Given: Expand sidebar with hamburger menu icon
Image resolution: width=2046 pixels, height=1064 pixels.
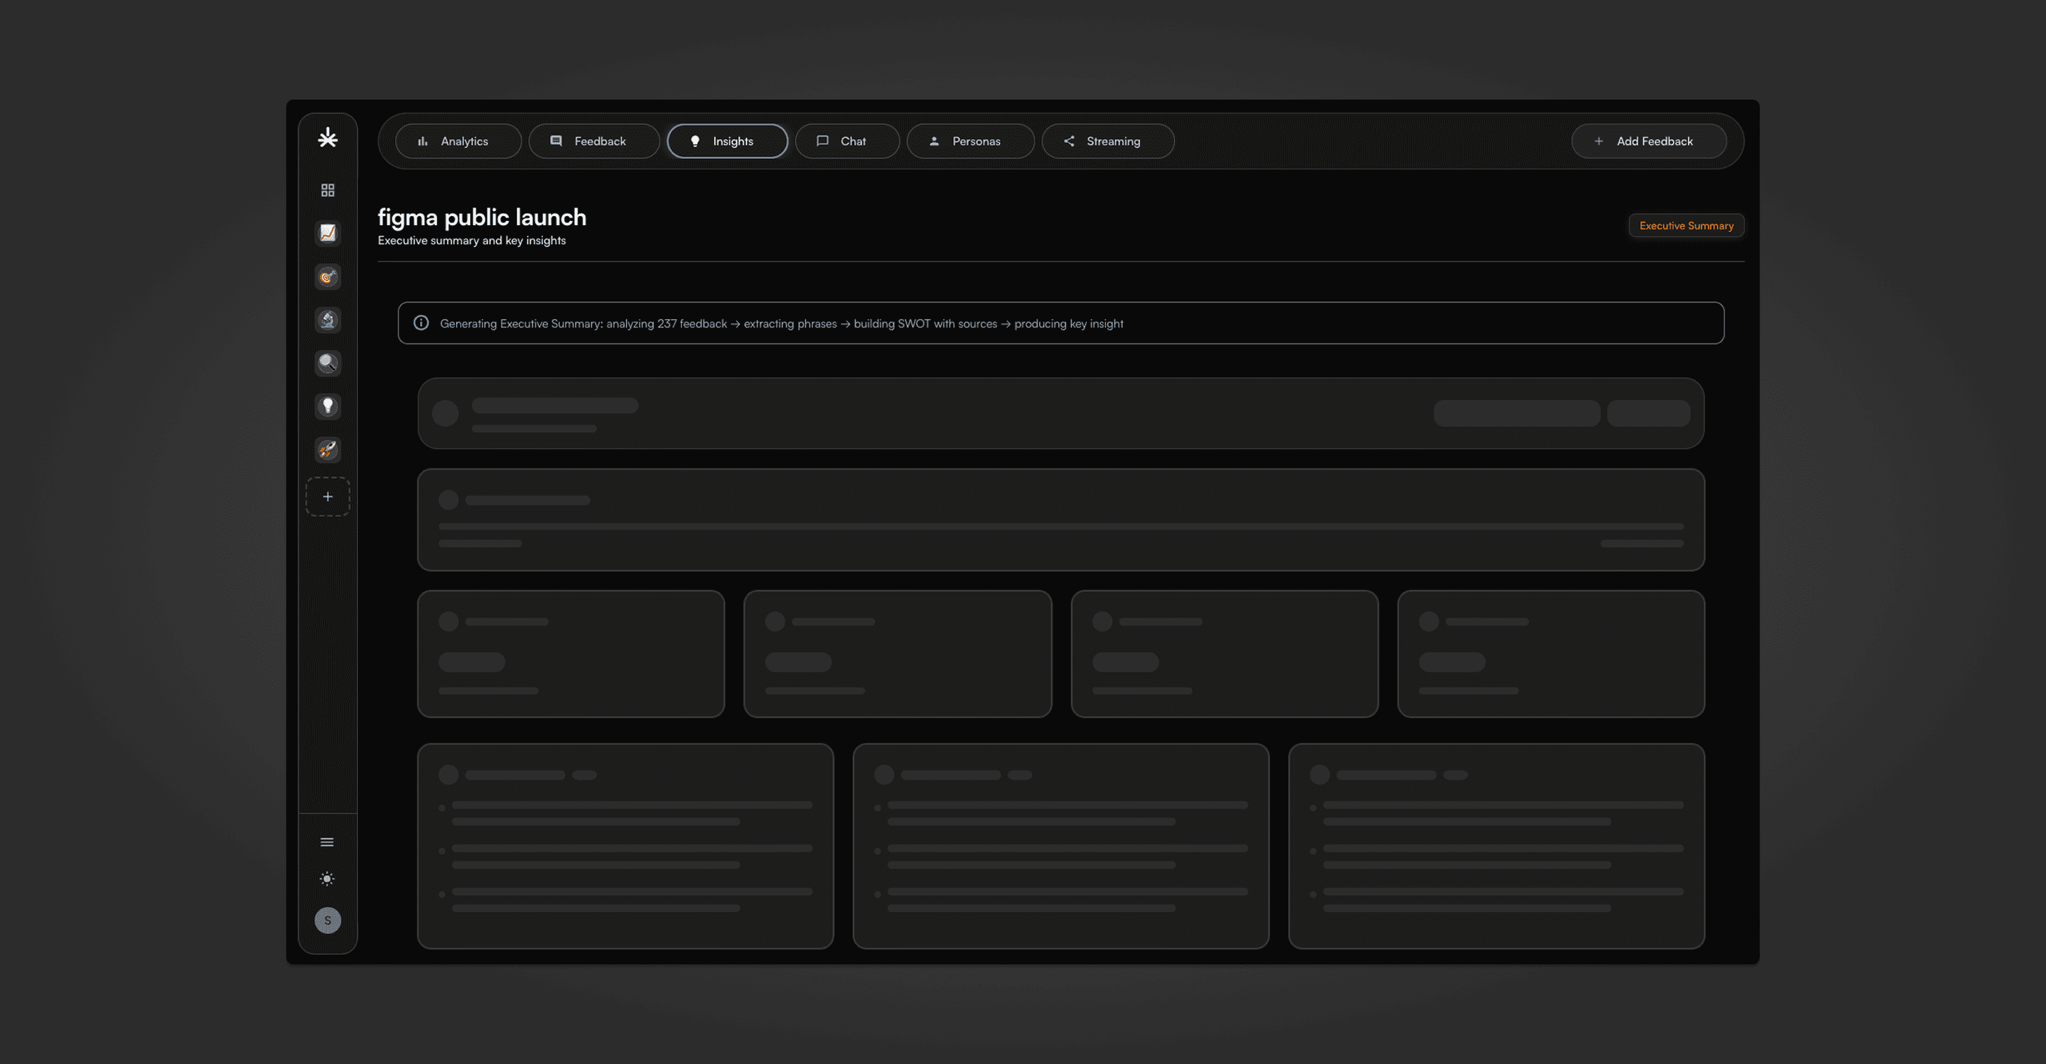Looking at the screenshot, I should (327, 842).
